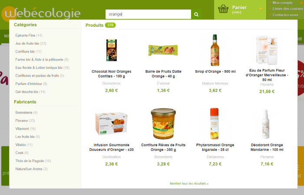Open Barre de Fruits Datte Orange image

(x=163, y=50)
